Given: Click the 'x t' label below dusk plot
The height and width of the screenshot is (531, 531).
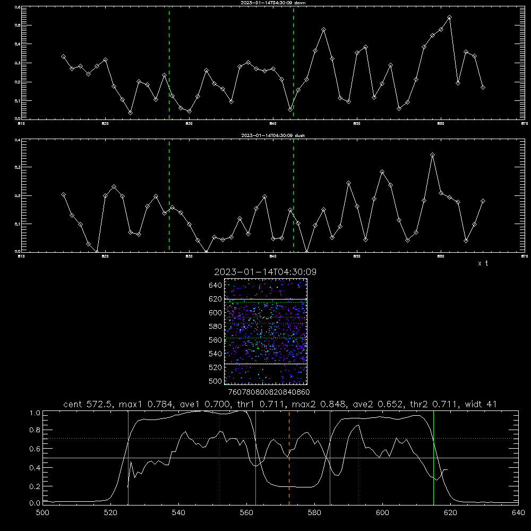Looking at the screenshot, I should (x=483, y=263).
